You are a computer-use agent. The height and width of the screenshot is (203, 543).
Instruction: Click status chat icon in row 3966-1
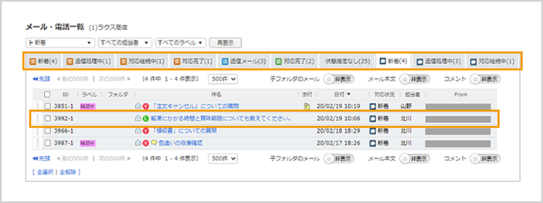coord(372,131)
